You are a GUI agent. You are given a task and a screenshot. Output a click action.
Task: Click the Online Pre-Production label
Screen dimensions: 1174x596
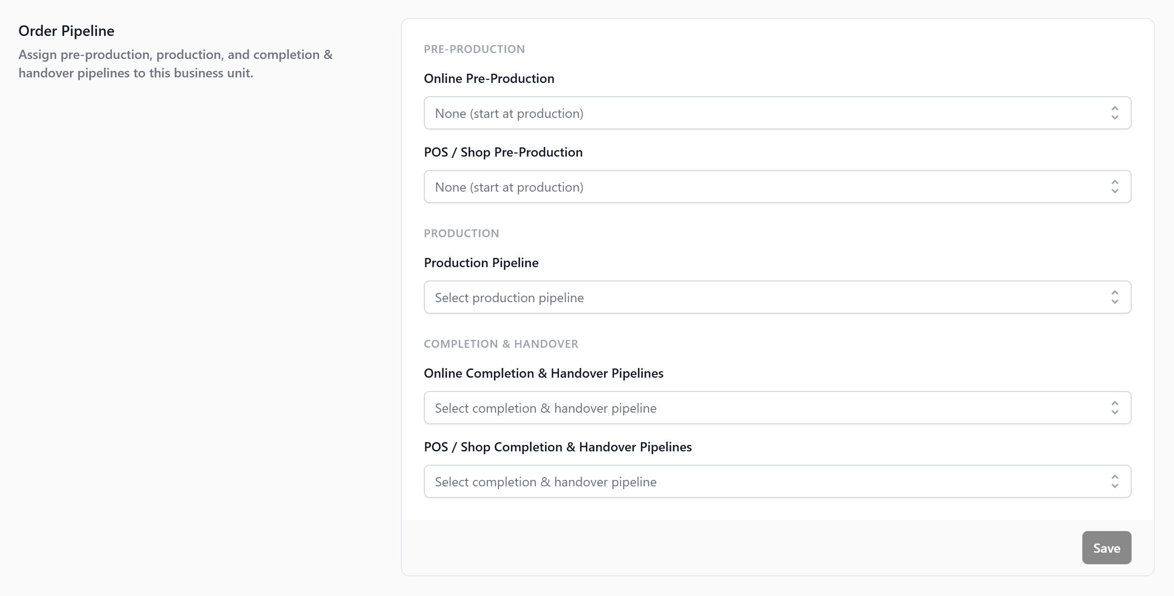point(489,78)
